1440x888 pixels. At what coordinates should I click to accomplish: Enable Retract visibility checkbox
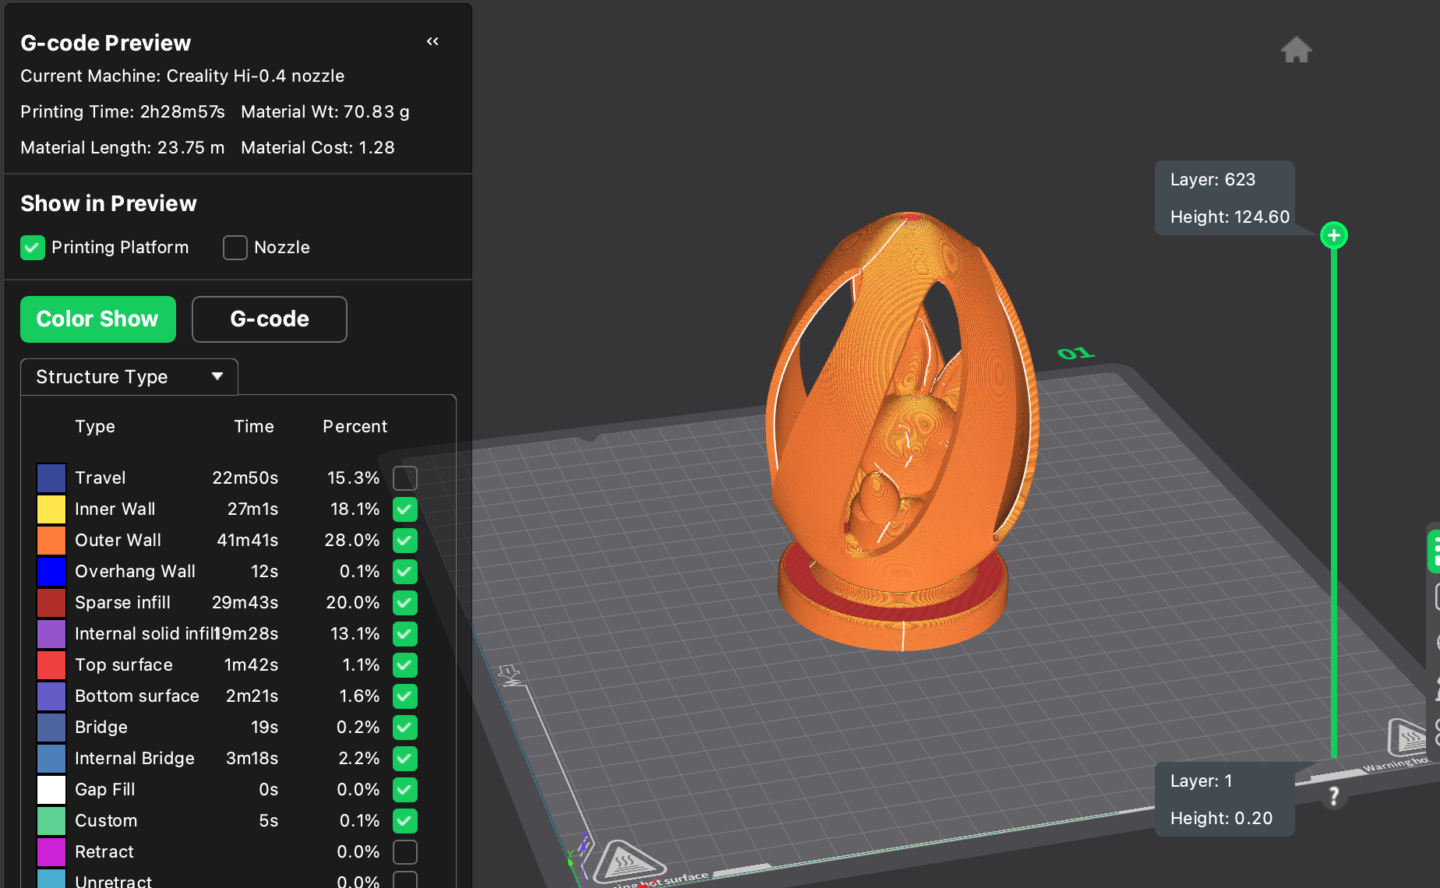(x=405, y=852)
